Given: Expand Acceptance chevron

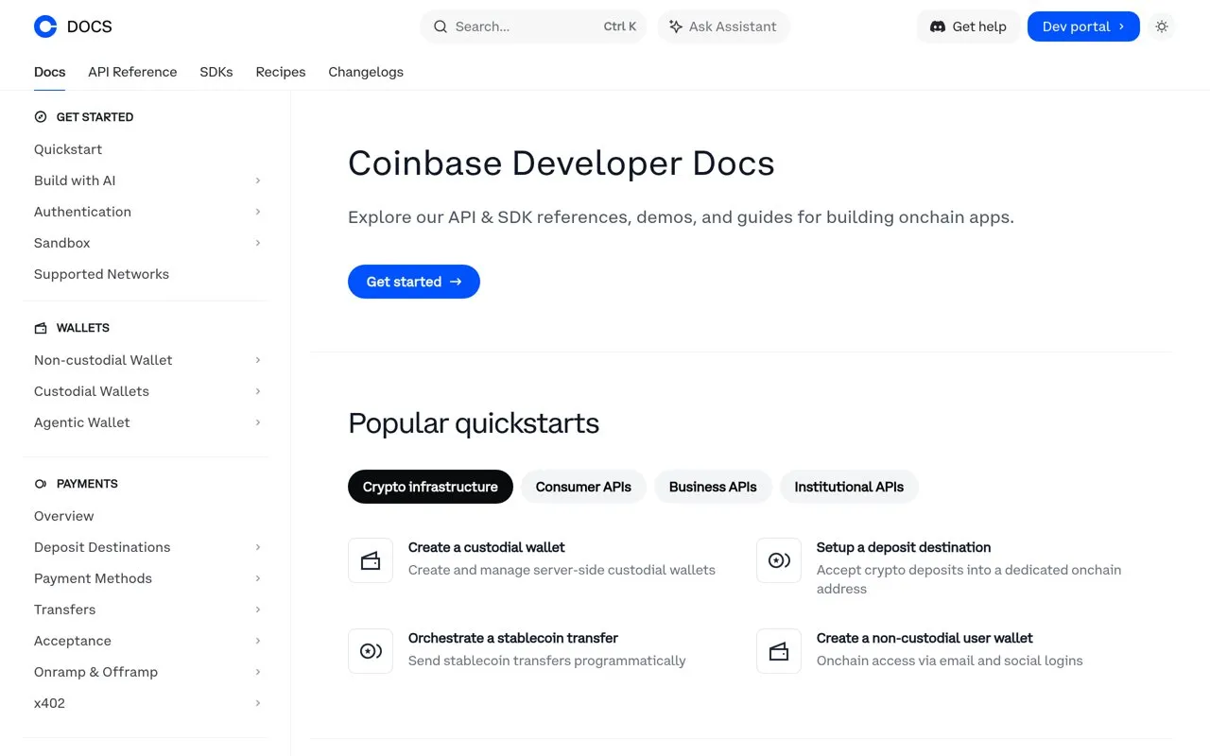Looking at the screenshot, I should [x=258, y=641].
